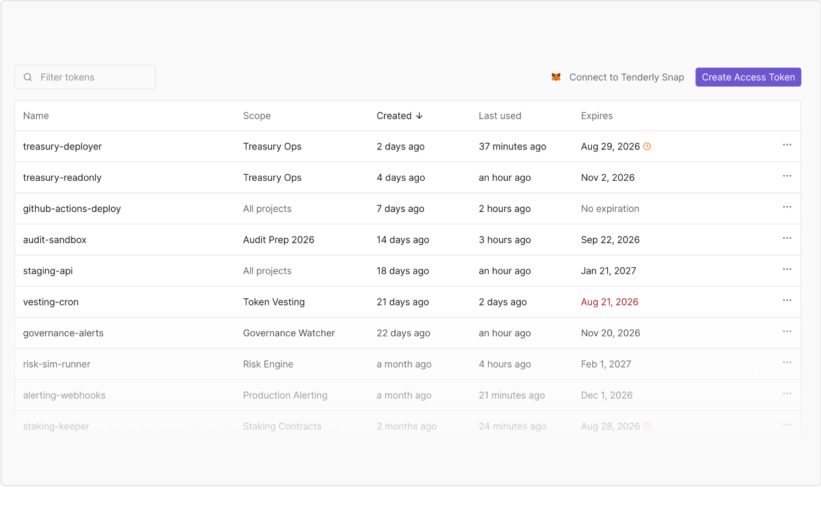This screenshot has width=821, height=505.
Task: Open actions menu for github-actions-deploy token
Action: [x=787, y=207]
